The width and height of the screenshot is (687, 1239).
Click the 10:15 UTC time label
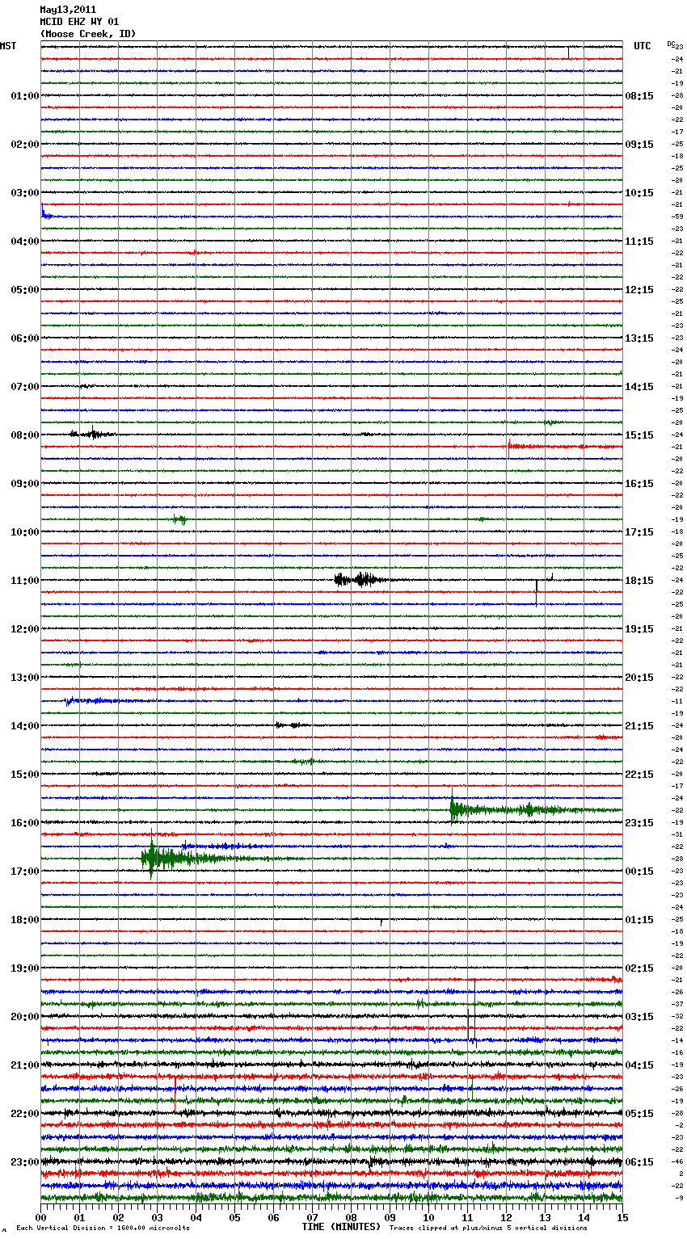pyautogui.click(x=639, y=193)
